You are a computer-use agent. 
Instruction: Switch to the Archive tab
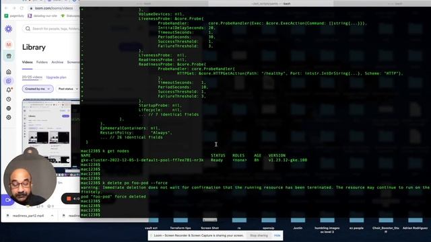[x=57, y=63]
